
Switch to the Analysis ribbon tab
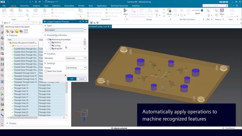(36, 6)
